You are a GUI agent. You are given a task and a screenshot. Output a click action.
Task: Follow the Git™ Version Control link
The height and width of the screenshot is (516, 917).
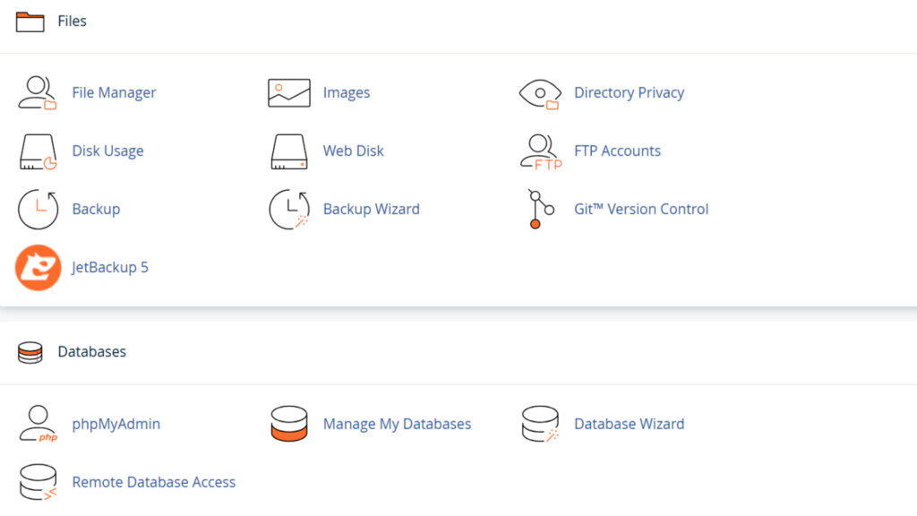tap(641, 210)
